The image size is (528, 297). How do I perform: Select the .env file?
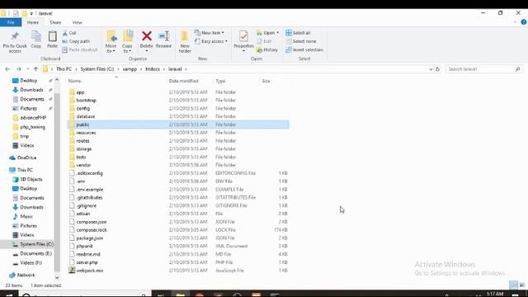[x=178, y=181]
